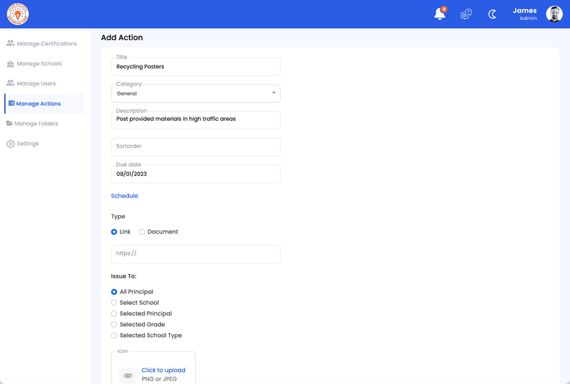This screenshot has height=384, width=570.
Task: Click the paperclip upload icon
Action: click(x=128, y=375)
